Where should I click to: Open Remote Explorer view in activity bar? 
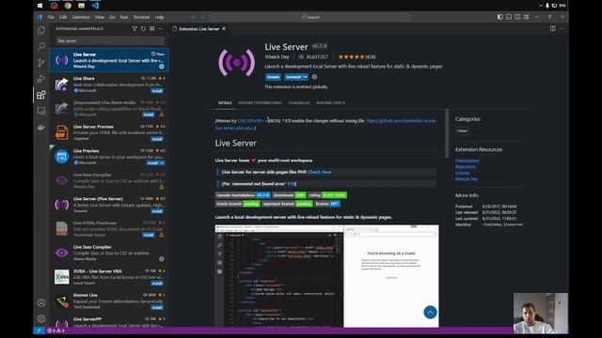tap(41, 111)
